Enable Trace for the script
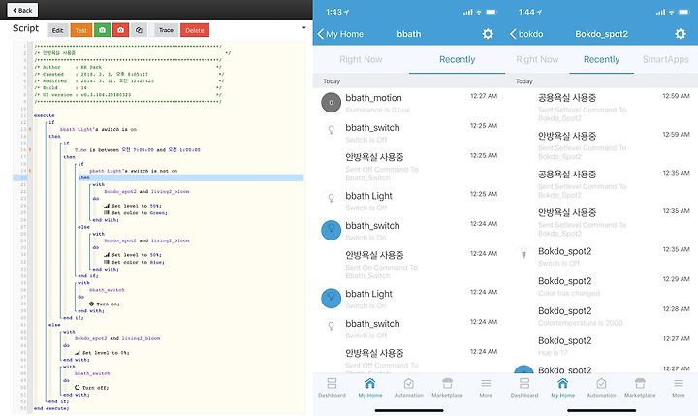 coord(166,30)
